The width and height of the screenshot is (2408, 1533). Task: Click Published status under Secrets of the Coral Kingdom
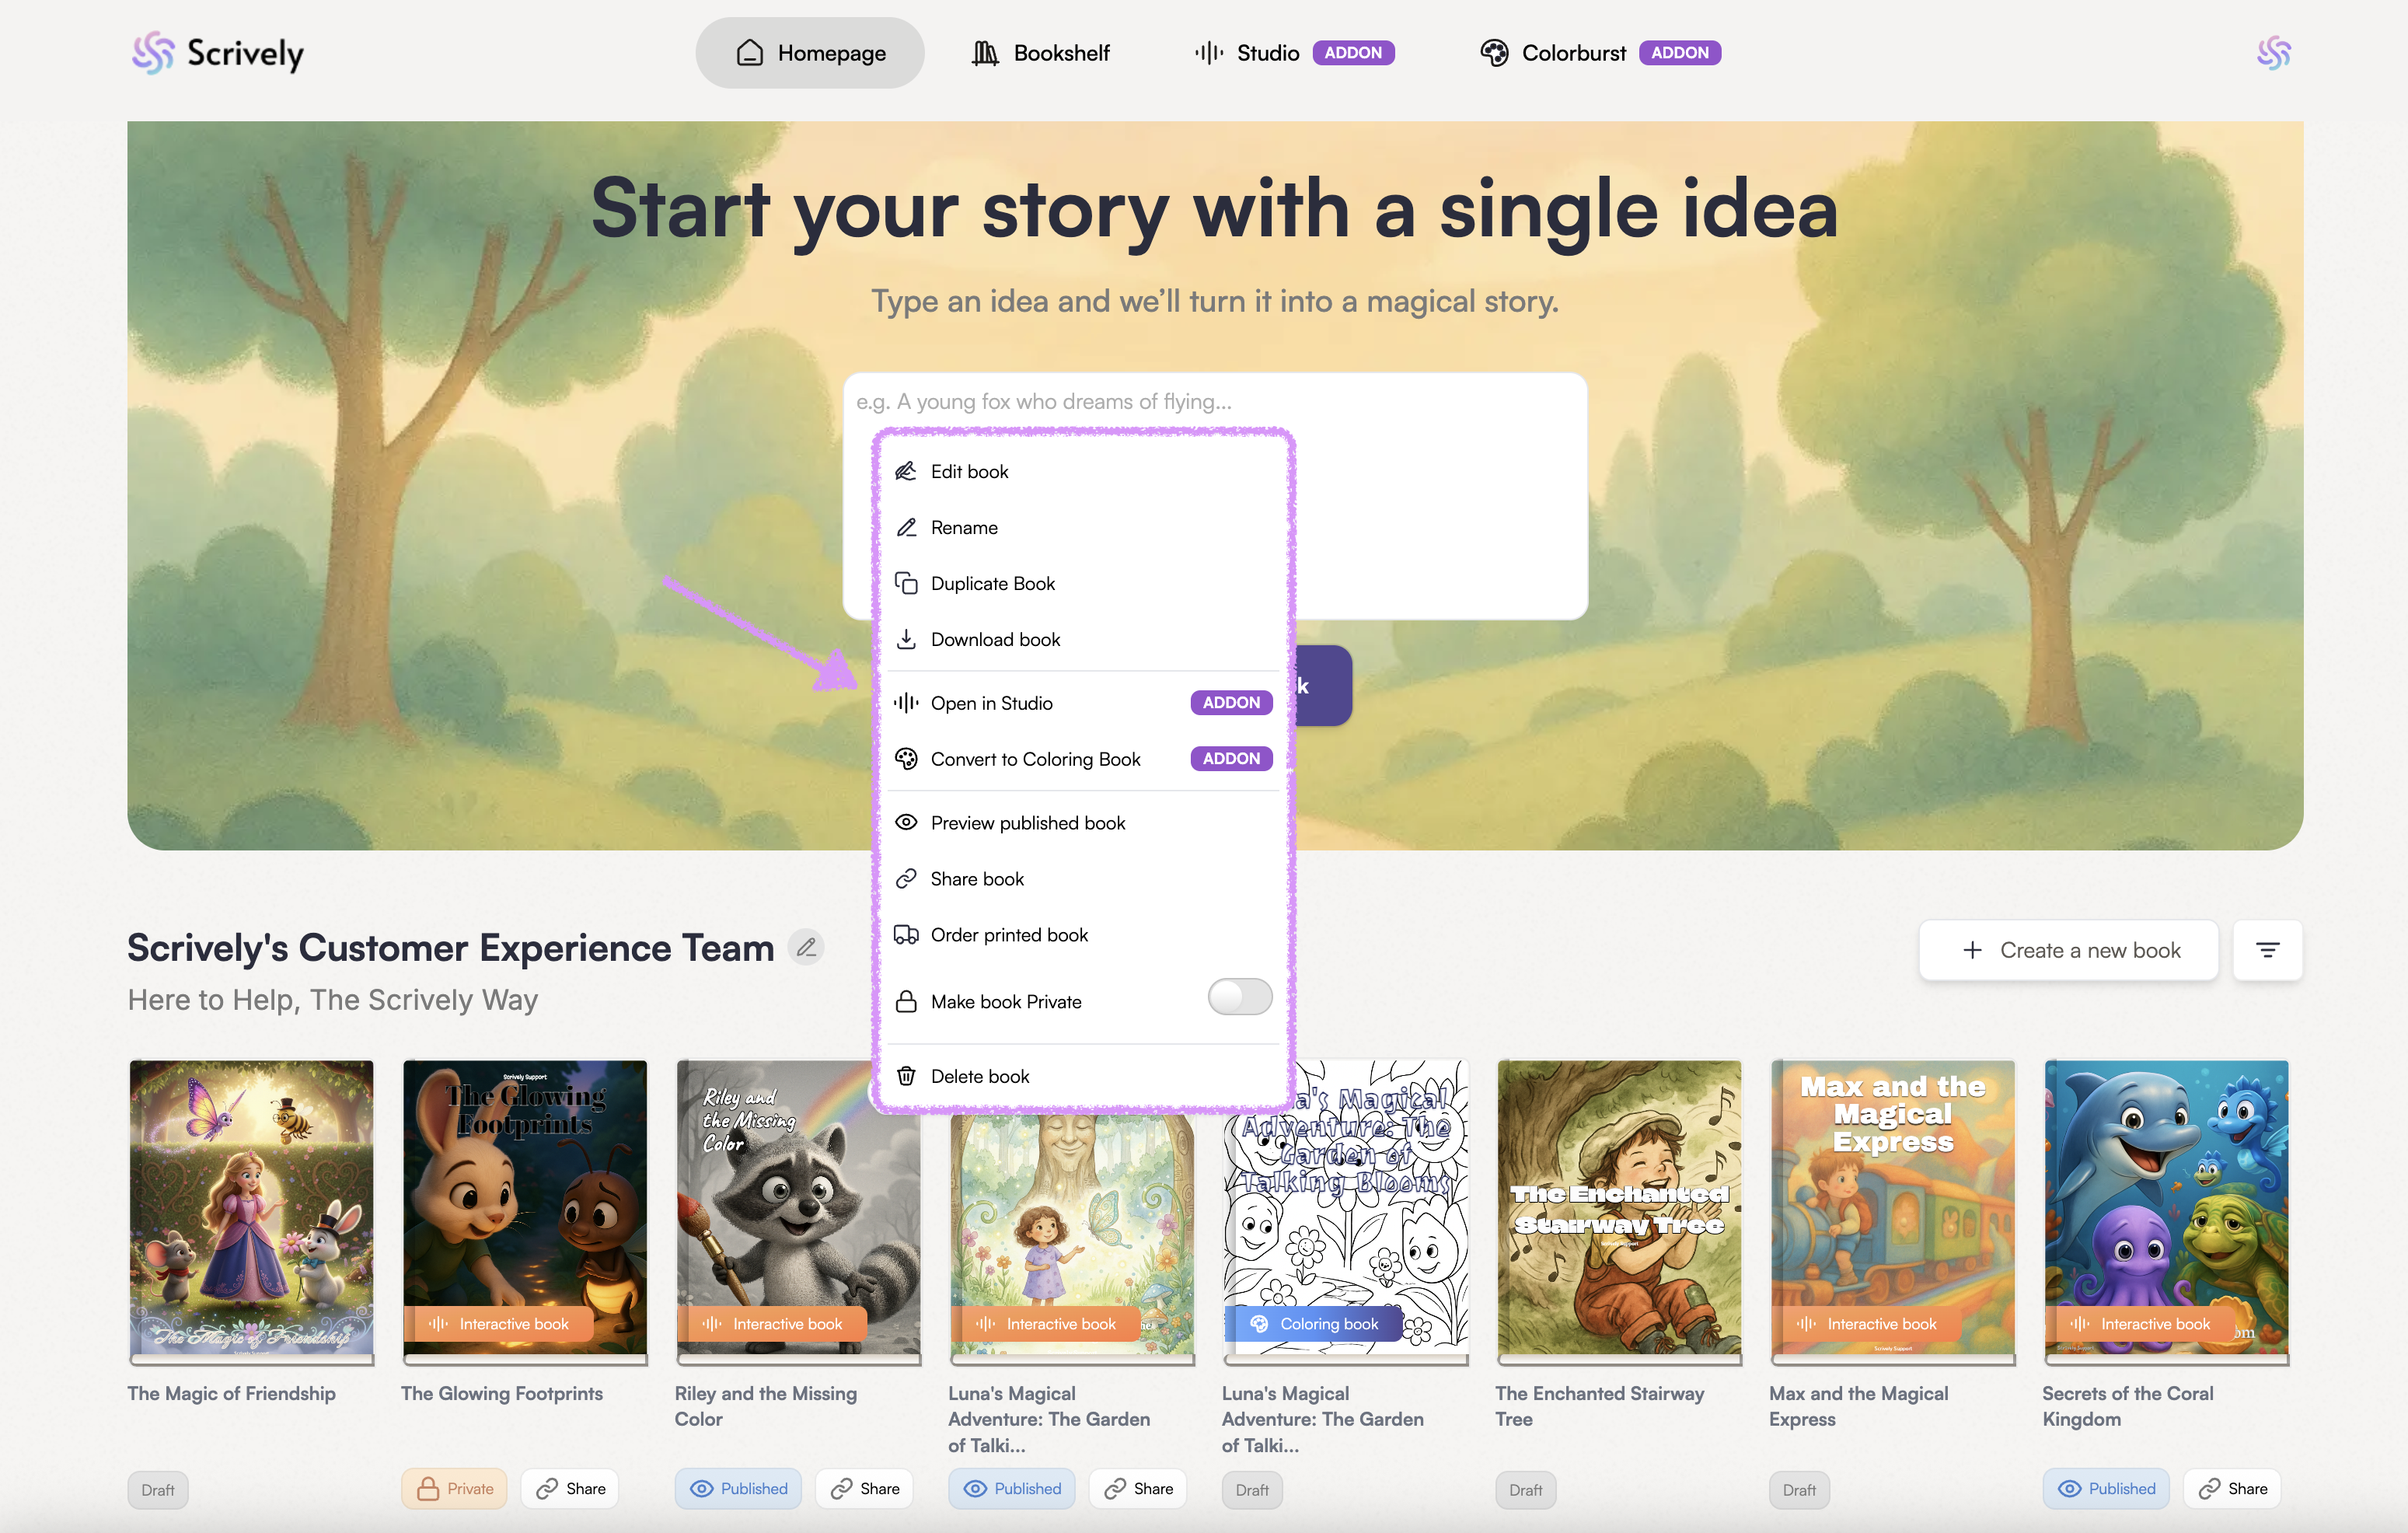click(x=2106, y=1488)
